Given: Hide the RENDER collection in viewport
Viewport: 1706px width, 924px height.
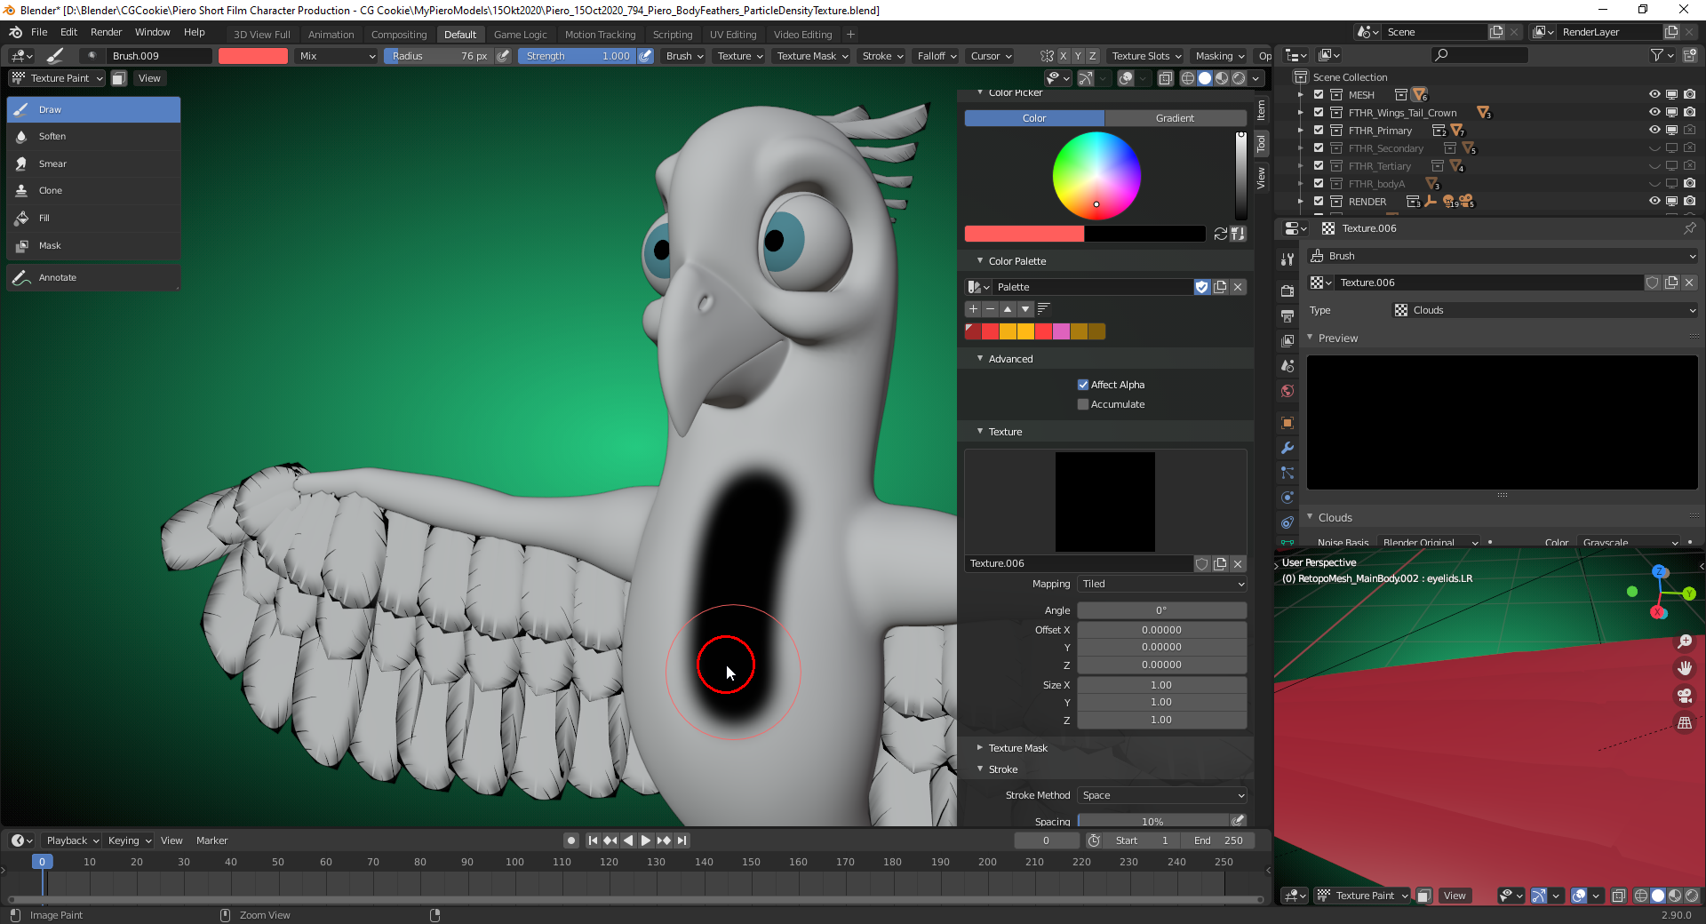Looking at the screenshot, I should click(x=1654, y=202).
